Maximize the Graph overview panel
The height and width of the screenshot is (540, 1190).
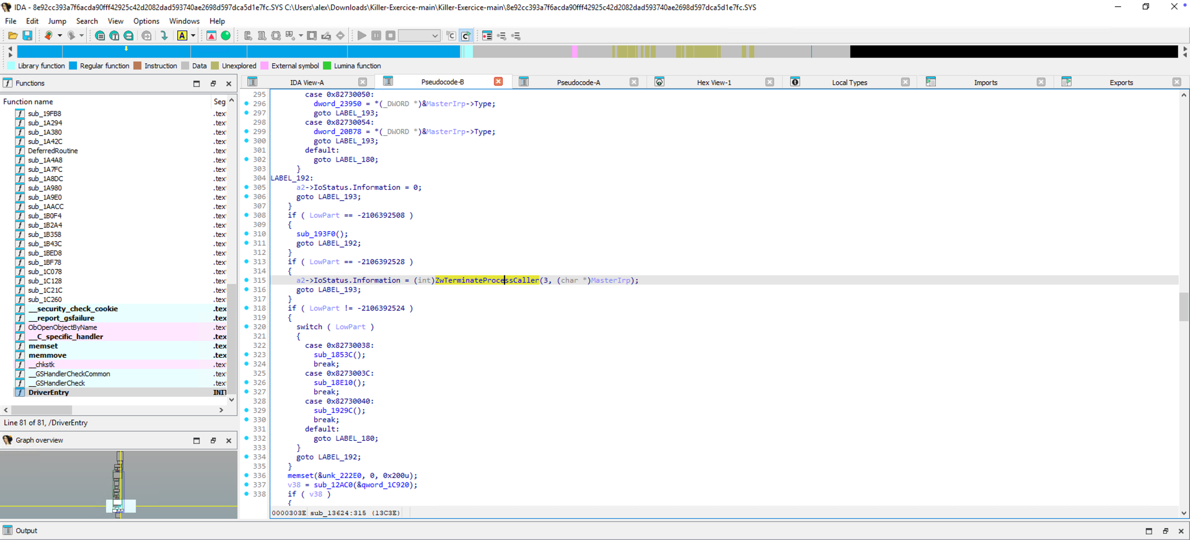196,441
